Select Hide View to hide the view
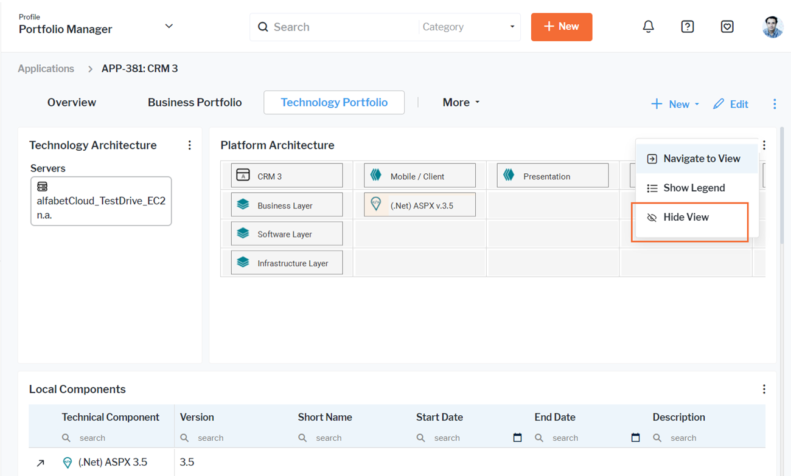This screenshot has height=476, width=791. (686, 218)
